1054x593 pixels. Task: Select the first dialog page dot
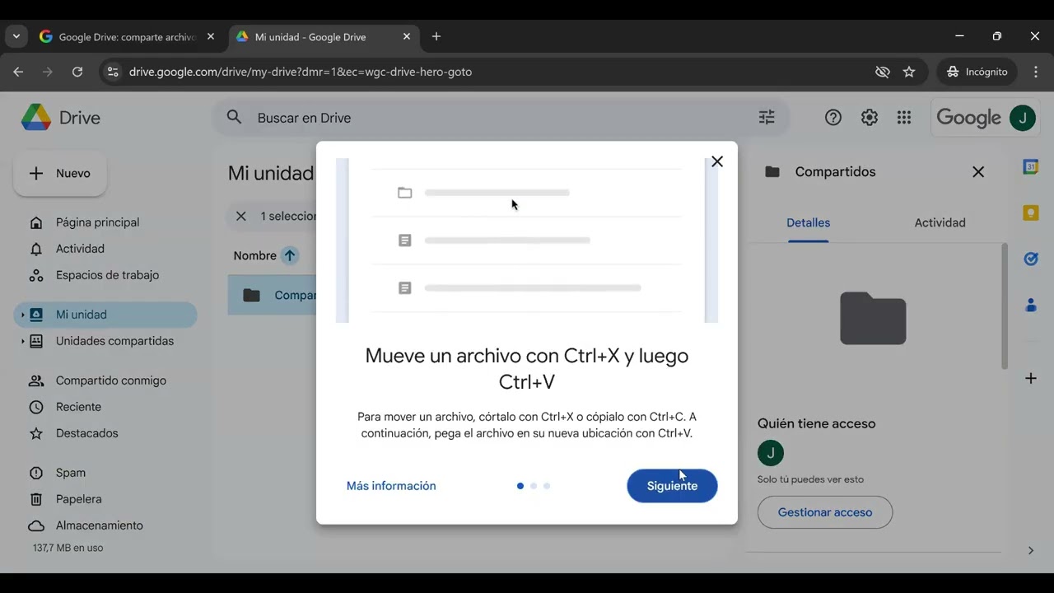[x=520, y=486]
